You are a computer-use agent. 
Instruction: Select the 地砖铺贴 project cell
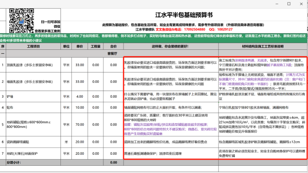click(x=34, y=125)
